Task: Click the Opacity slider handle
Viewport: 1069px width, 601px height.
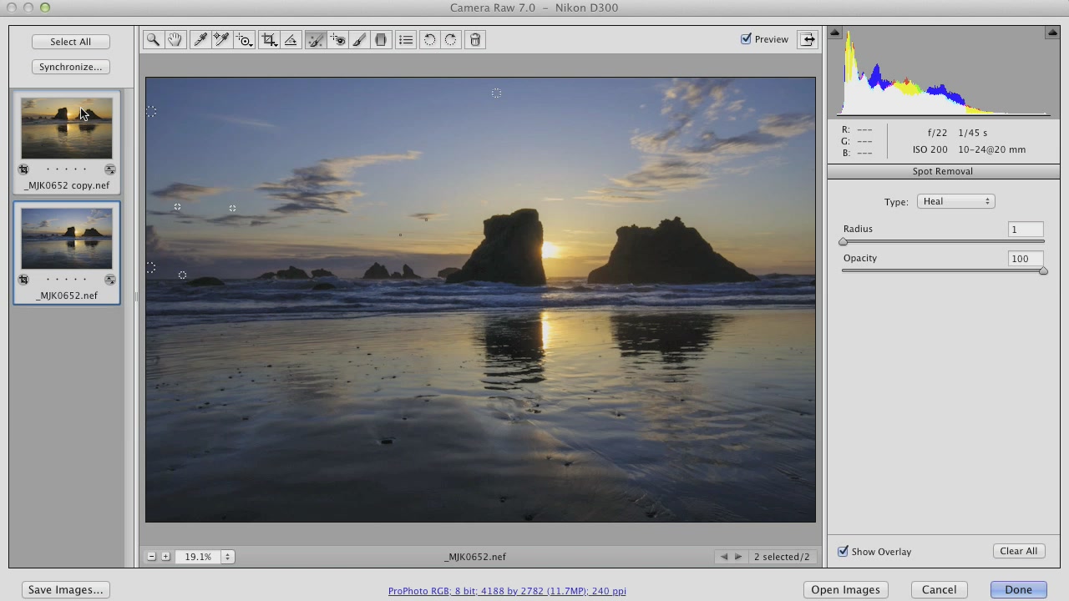Action: coord(1043,271)
